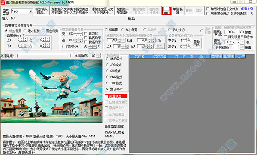Choose 默认BMP output type
The height and width of the screenshot is (155, 257).
click(x=107, y=89)
